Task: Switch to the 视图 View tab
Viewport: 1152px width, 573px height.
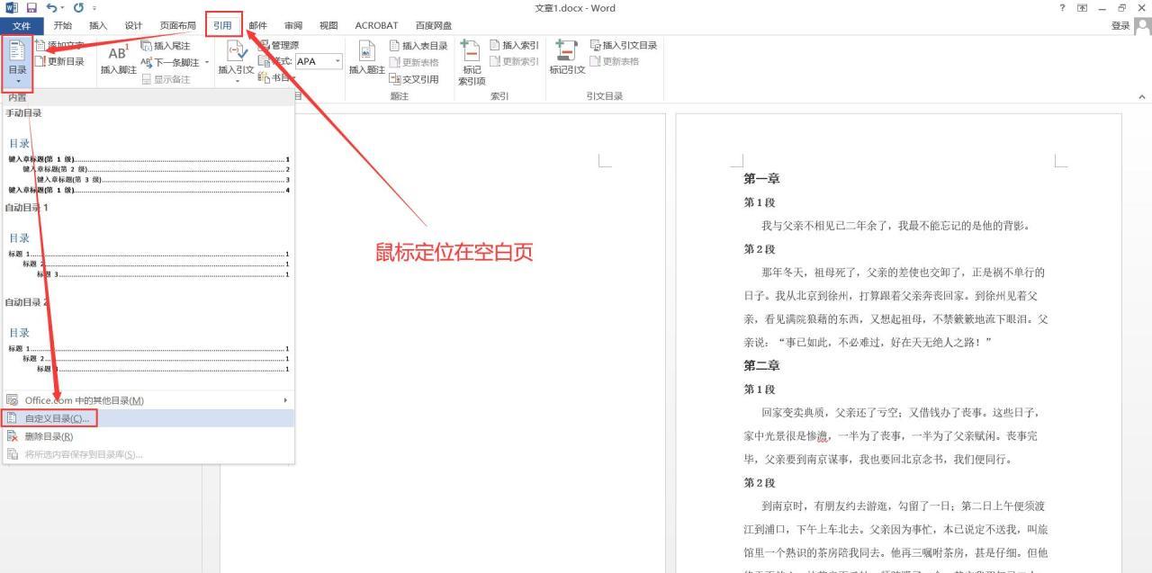Action: pos(328,26)
